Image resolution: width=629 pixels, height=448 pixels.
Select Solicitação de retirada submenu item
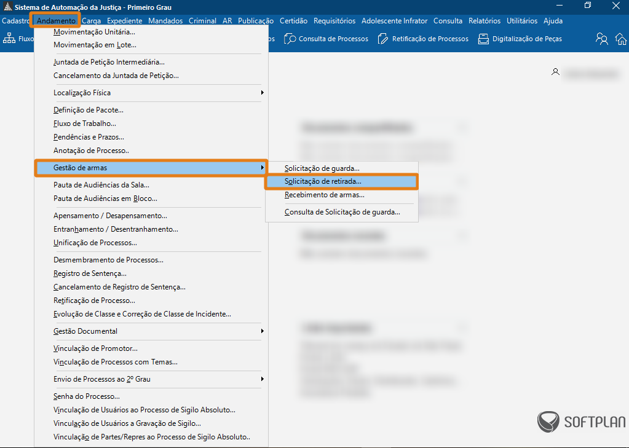pos(323,181)
